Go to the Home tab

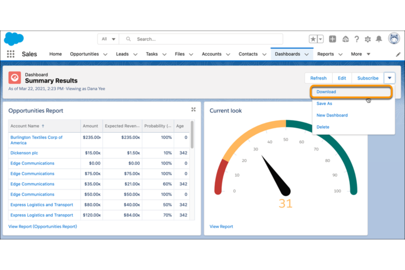[x=56, y=54]
